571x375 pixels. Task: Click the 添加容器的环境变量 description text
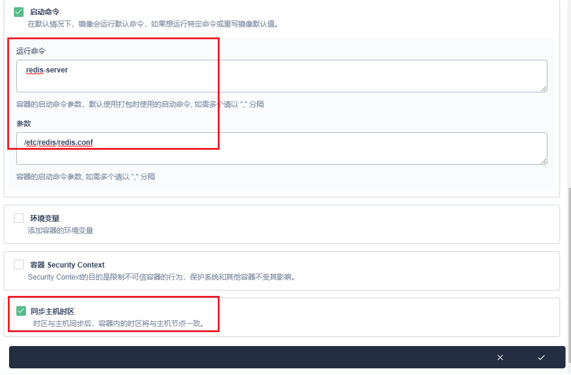60,230
